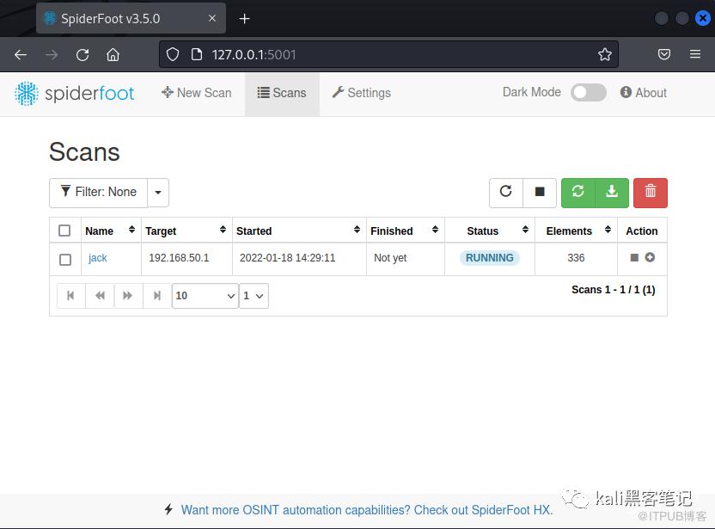This screenshot has width=715, height=529.
Task: Go to the last page of scans
Action: coord(156,296)
